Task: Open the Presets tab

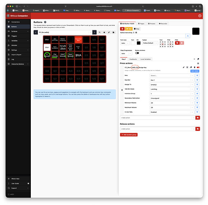Action: pos(152,24)
